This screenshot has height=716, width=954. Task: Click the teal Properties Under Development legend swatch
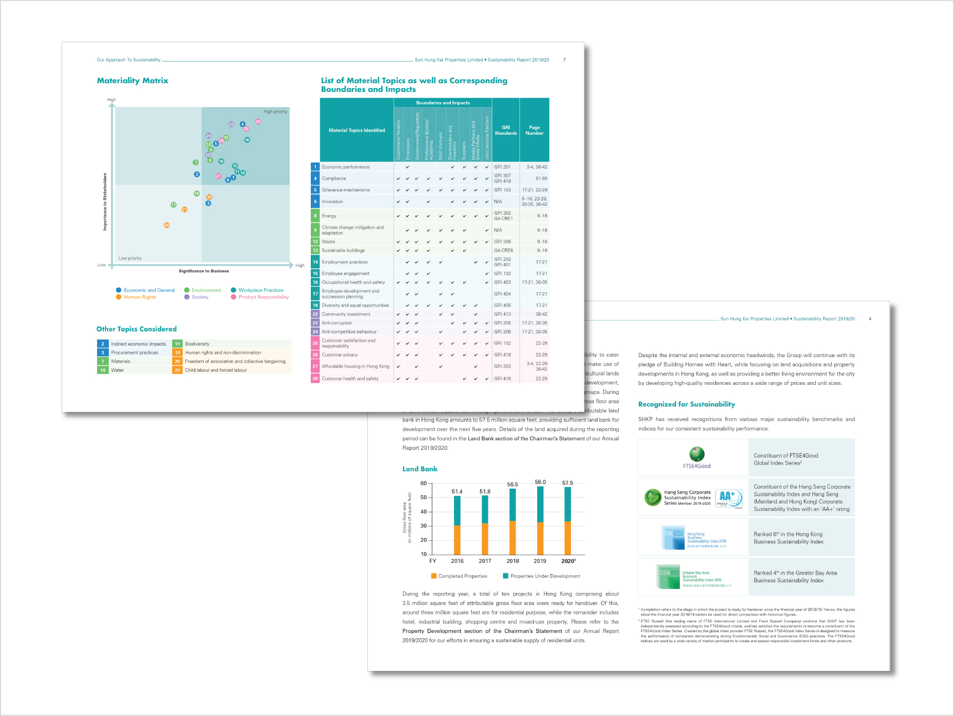(506, 576)
